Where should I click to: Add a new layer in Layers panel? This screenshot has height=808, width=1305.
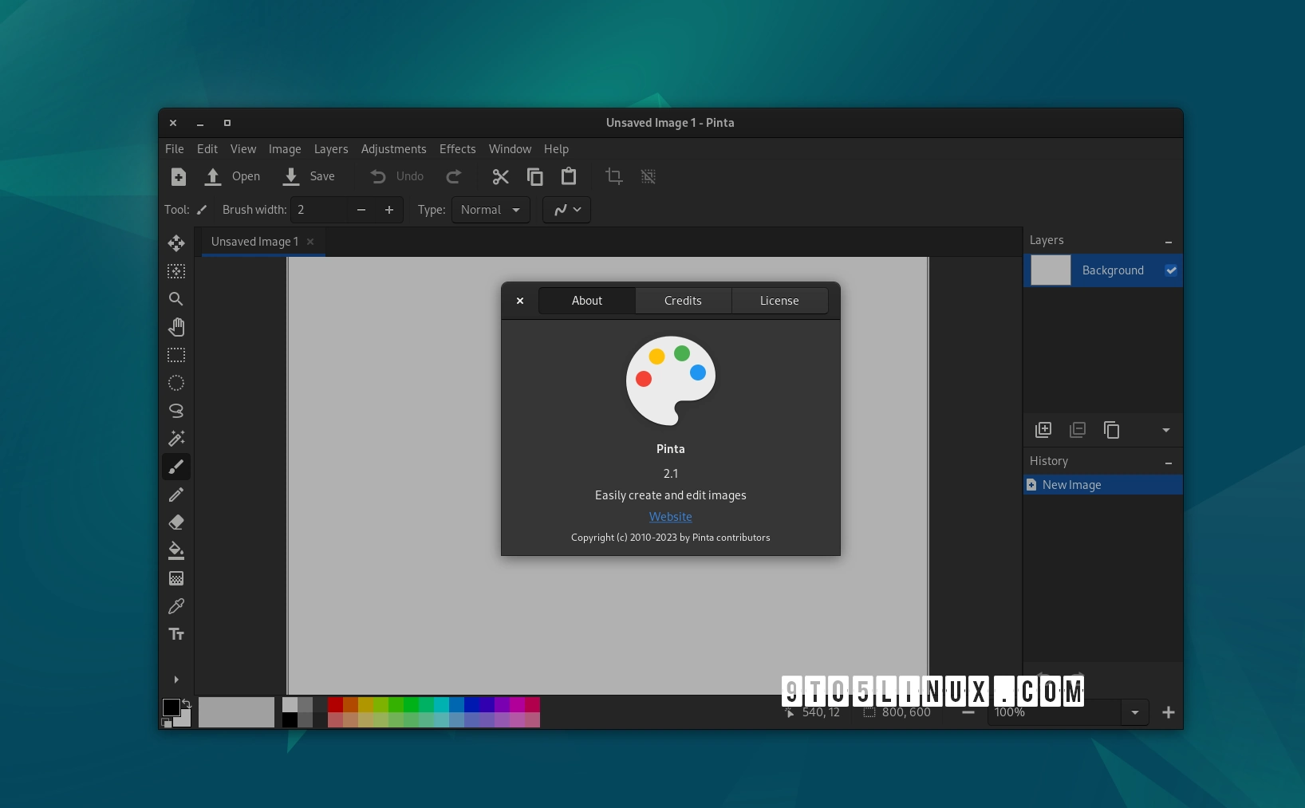click(x=1043, y=430)
